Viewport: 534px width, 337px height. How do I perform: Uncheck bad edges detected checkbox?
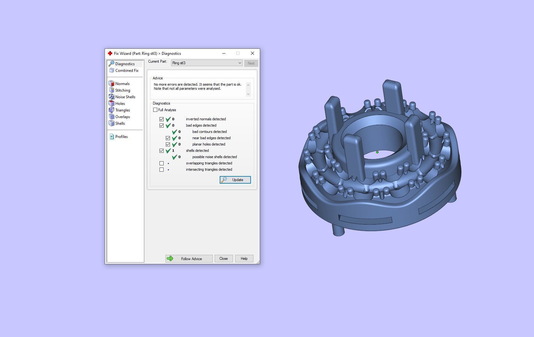[x=162, y=125]
